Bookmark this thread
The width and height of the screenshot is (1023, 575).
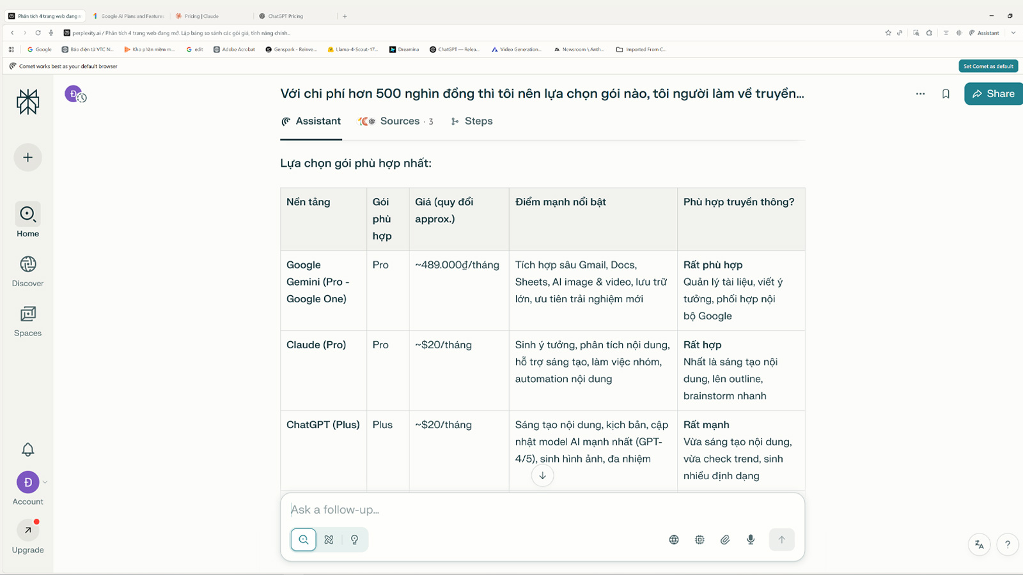(946, 94)
